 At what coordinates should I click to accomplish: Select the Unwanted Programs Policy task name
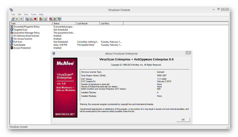[x=27, y=26]
